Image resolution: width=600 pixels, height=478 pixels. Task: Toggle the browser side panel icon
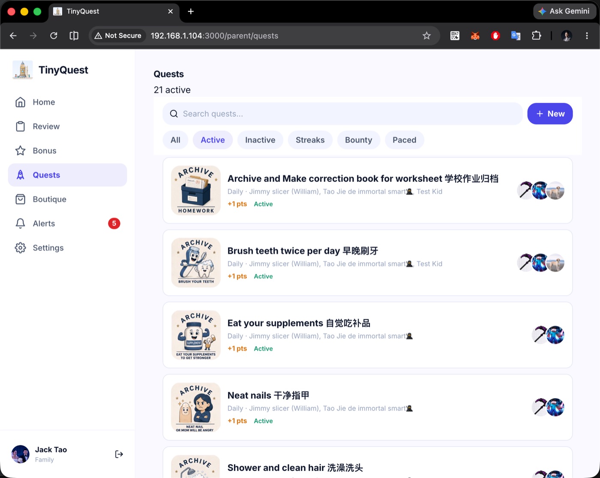point(74,36)
